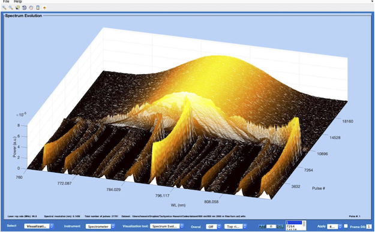Toggle the checkbox beside Frame DS

tap(346, 226)
